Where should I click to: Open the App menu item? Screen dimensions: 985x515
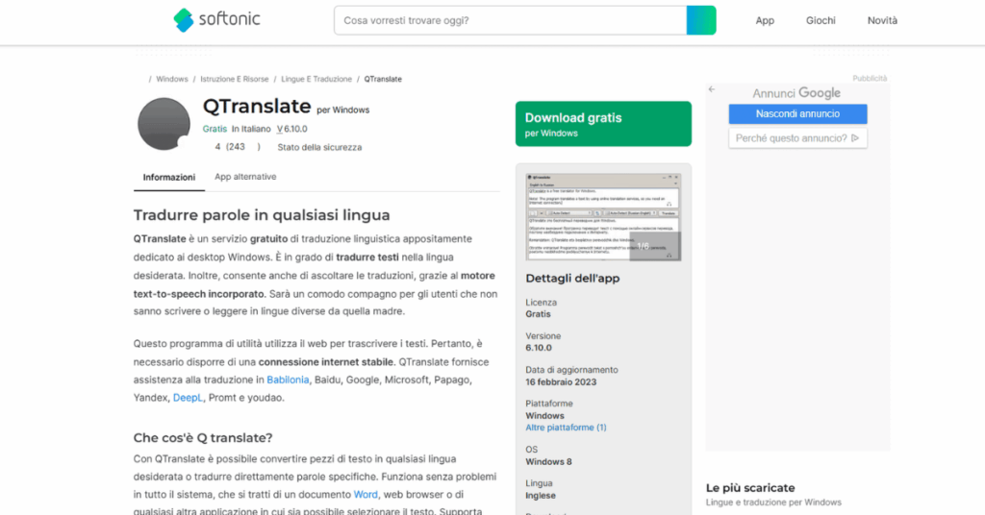tap(765, 20)
